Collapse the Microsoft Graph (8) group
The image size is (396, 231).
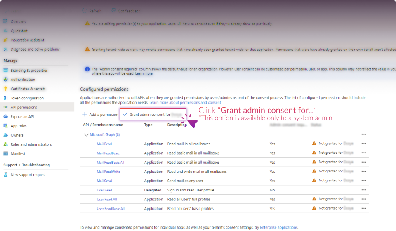coord(86,135)
